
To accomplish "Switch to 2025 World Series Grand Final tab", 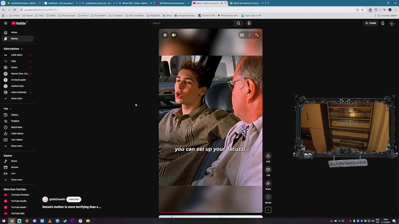I will (x=172, y=3).
